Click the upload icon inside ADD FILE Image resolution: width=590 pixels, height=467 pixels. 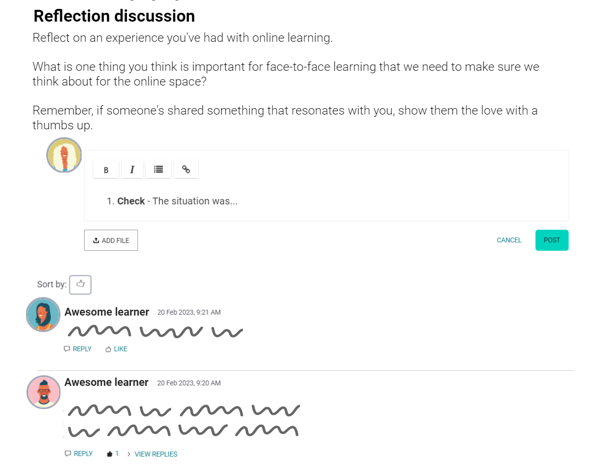(x=96, y=240)
